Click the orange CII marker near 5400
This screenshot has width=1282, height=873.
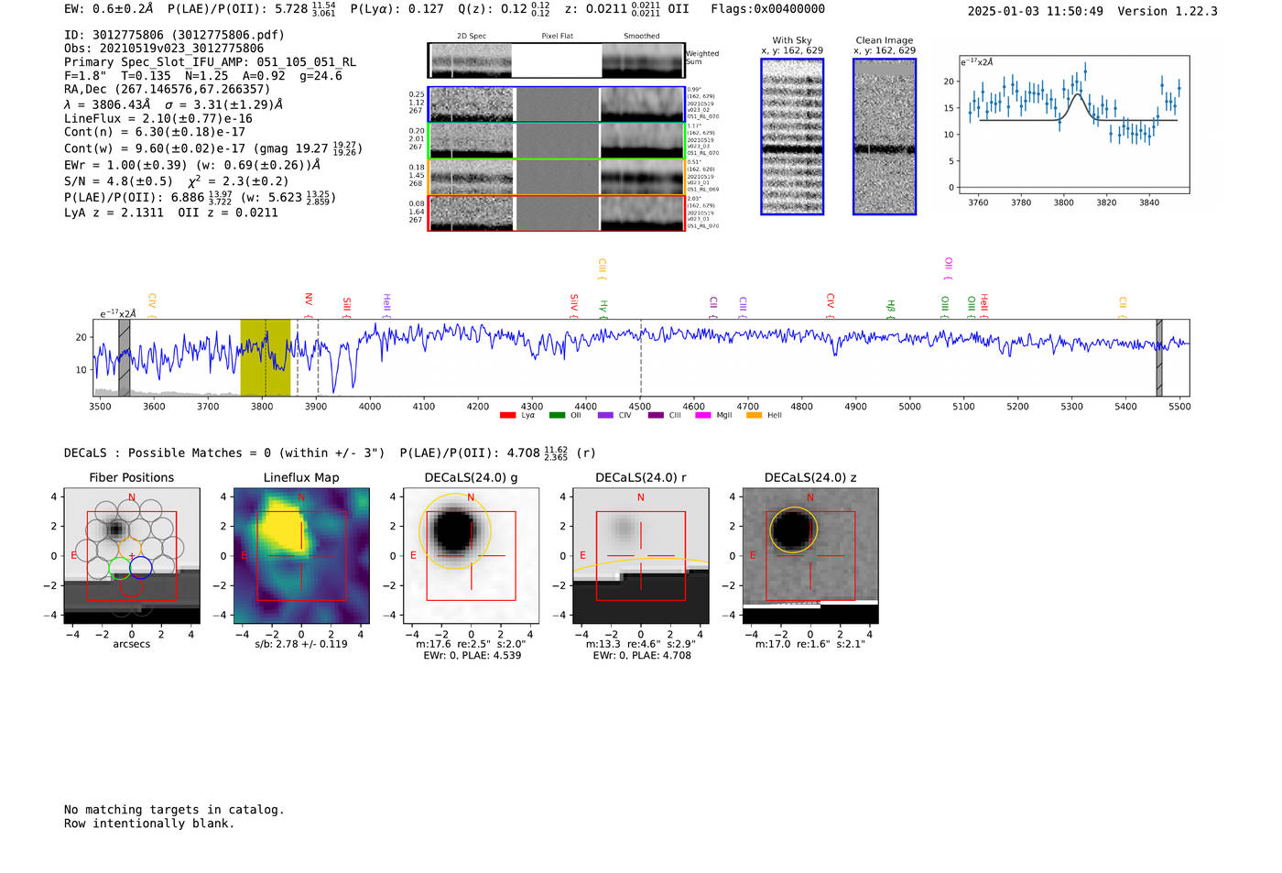pos(1123,306)
